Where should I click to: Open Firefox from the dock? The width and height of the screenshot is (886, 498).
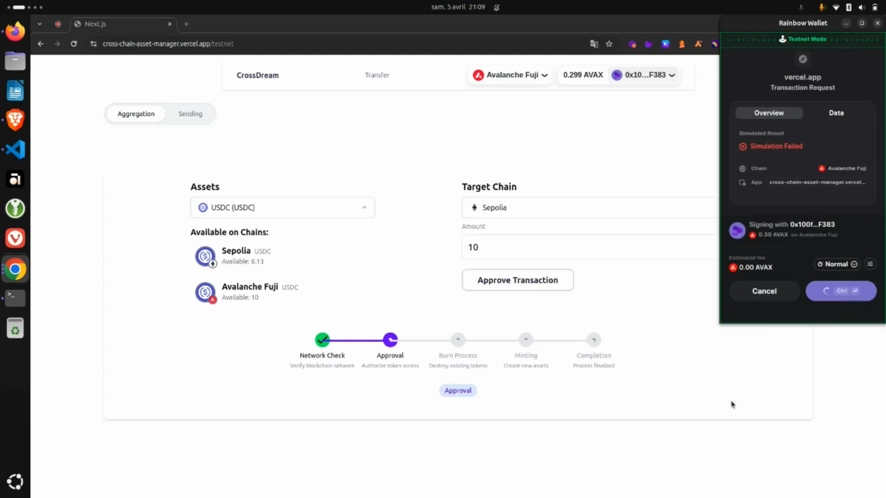pyautogui.click(x=15, y=31)
